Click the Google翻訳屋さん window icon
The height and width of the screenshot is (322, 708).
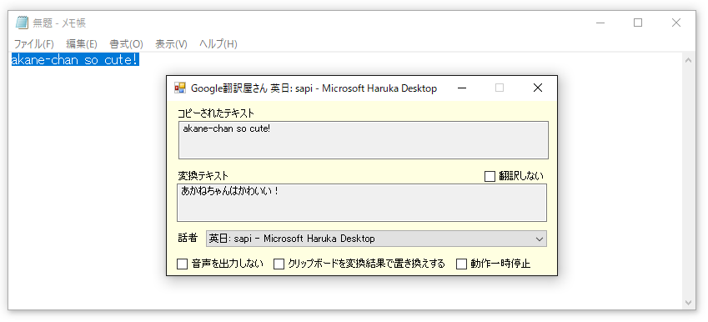[180, 88]
